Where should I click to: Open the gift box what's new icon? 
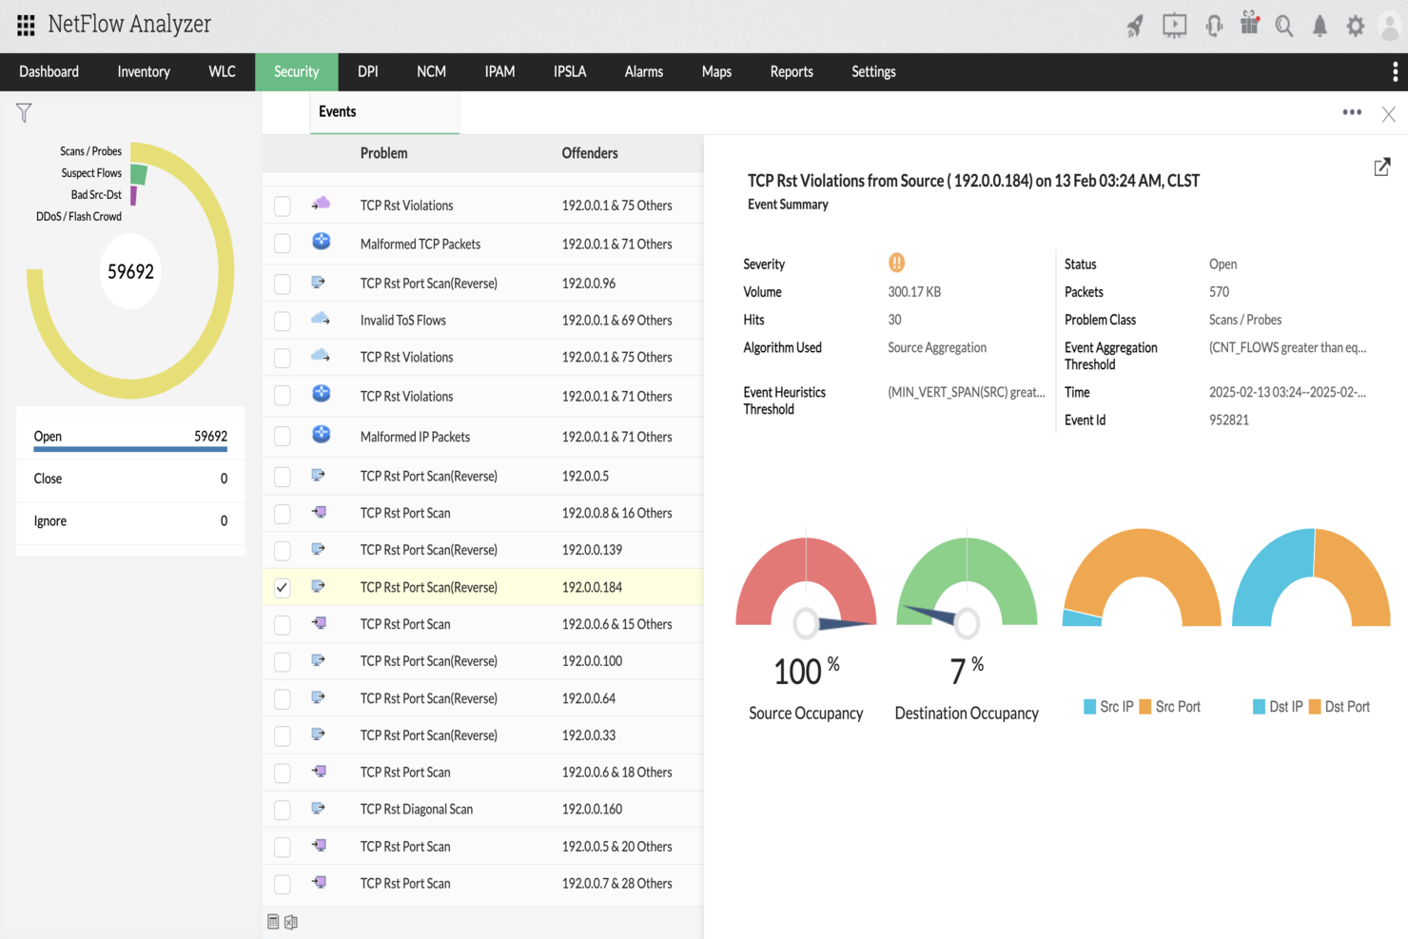1249,24
